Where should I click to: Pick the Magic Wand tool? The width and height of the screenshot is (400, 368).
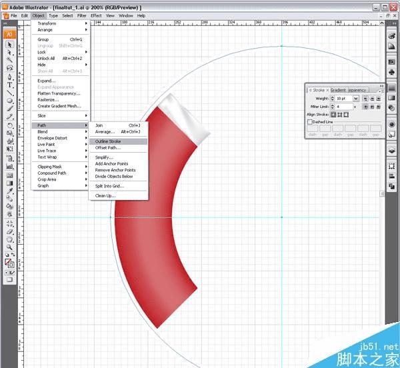click(9, 60)
